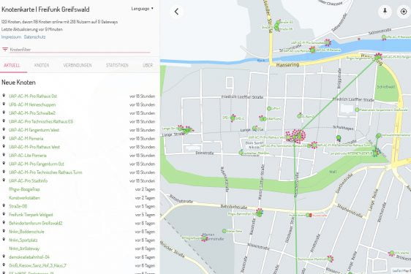Click location pin next to Freifunk Tierpark Wolgast
The image size is (411, 274).
click(4, 214)
